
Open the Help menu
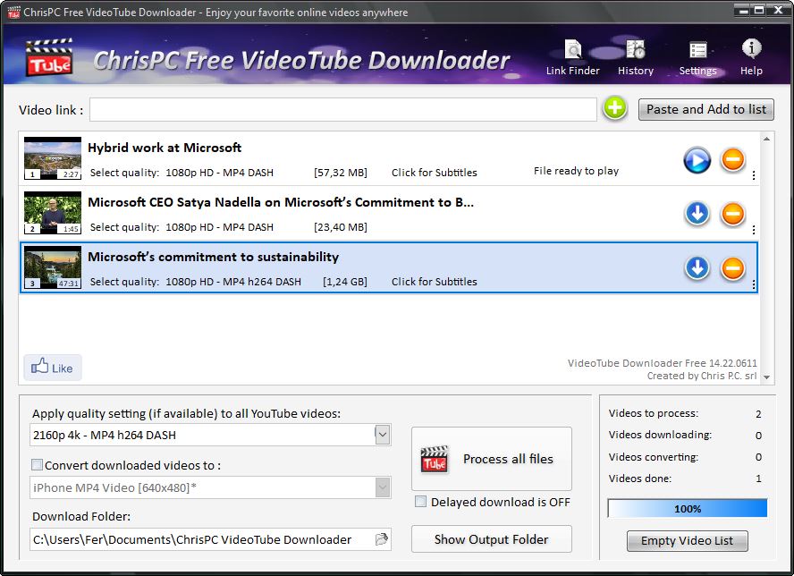coord(751,58)
